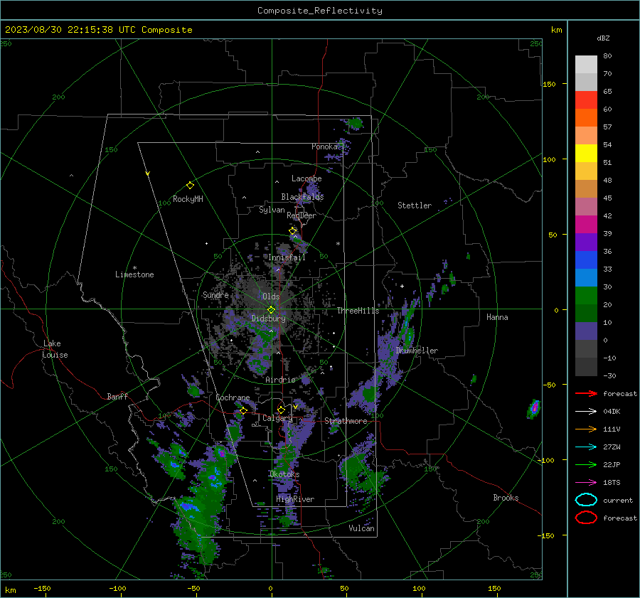This screenshot has width=640, height=598.
Task: Click the Drumheller city label
Action: pos(417,351)
